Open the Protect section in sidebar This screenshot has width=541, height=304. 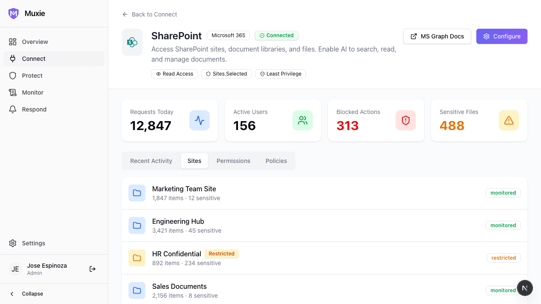(x=32, y=76)
